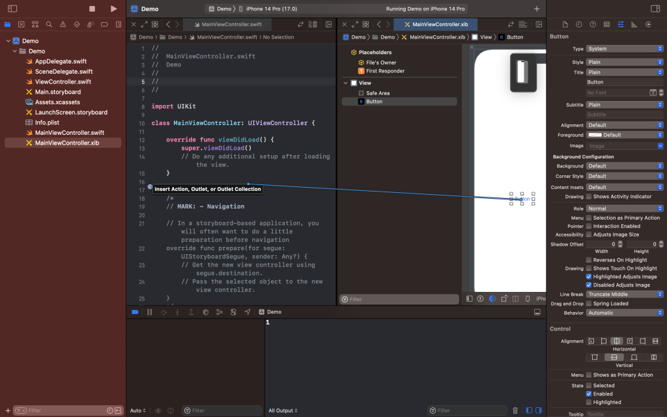Collapse the View outline item

[345, 83]
